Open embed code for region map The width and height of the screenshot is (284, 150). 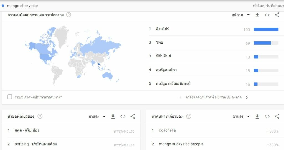pyautogui.click(x=267, y=15)
